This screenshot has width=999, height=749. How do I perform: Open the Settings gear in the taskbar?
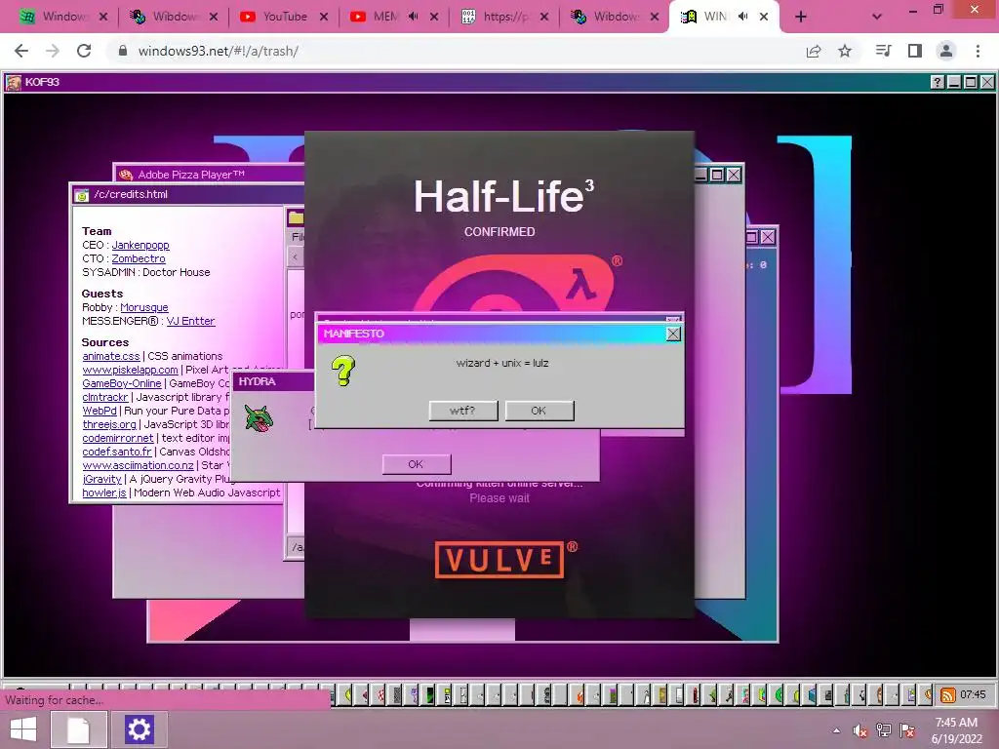point(139,729)
